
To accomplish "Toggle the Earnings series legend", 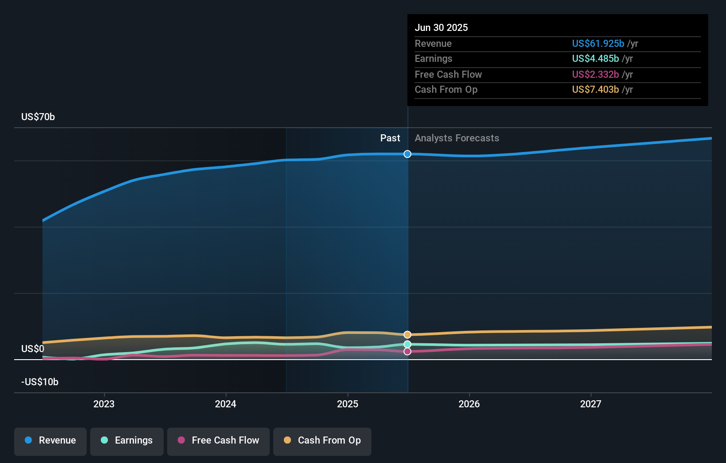I will click(x=127, y=441).
